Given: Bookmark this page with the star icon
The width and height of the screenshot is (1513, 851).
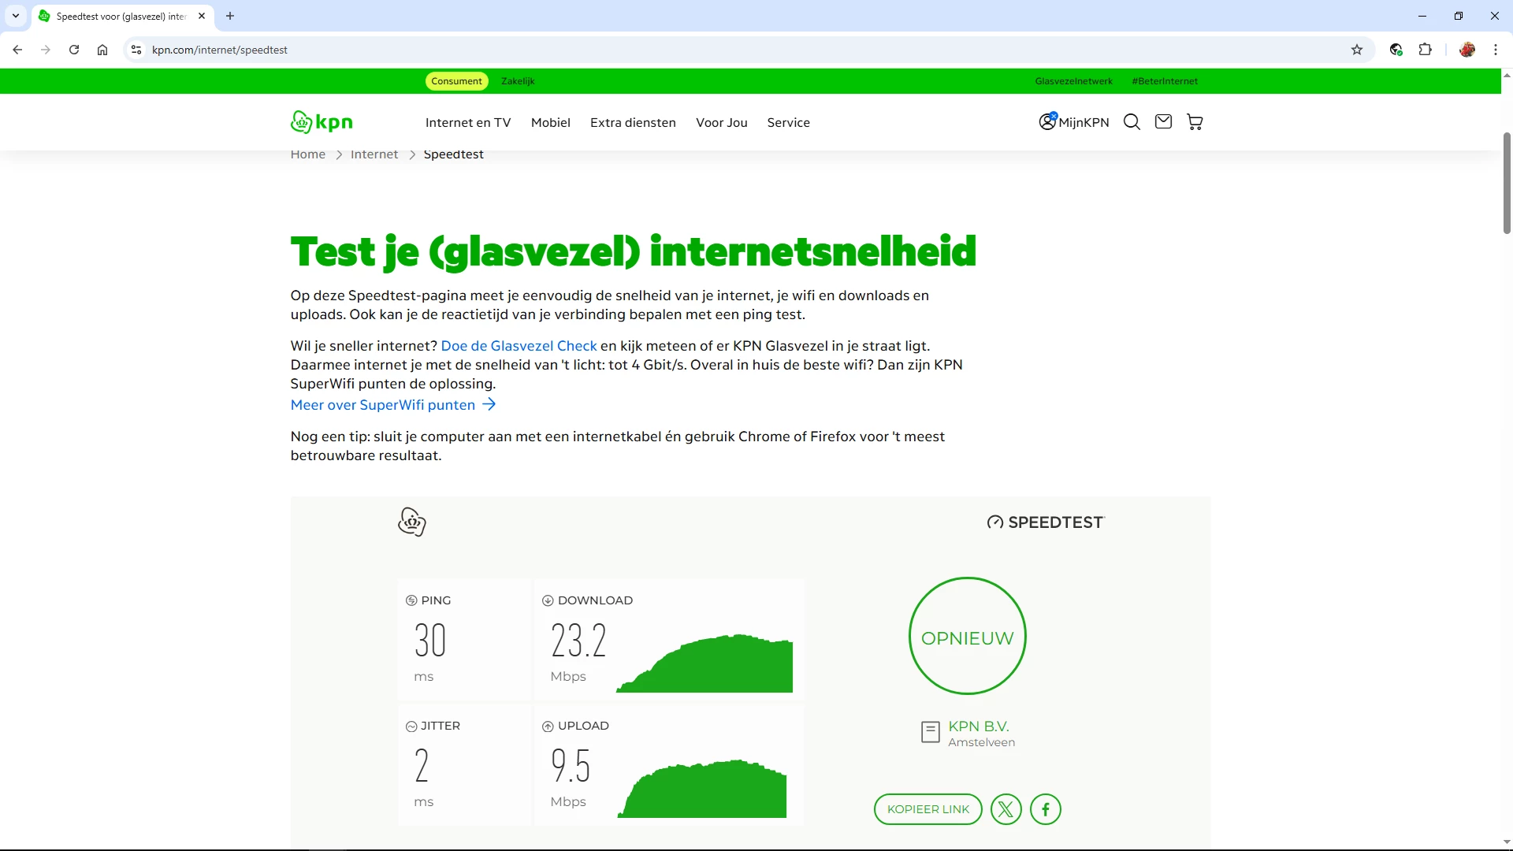Looking at the screenshot, I should (x=1357, y=50).
